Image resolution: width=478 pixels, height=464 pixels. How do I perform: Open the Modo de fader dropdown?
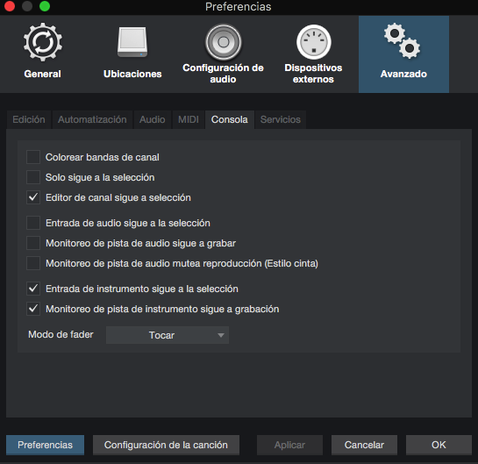pos(168,335)
